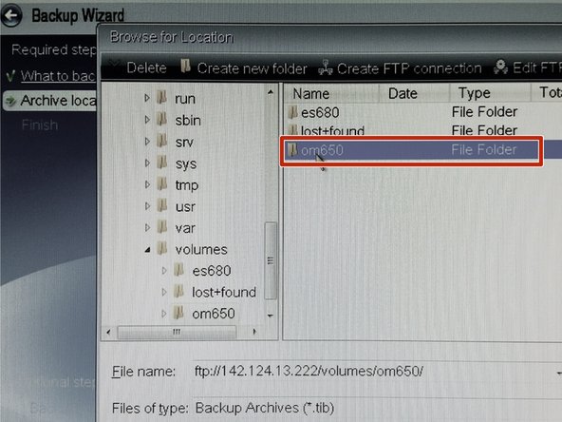
Task: Select om650 under volumes in tree
Action: click(214, 314)
